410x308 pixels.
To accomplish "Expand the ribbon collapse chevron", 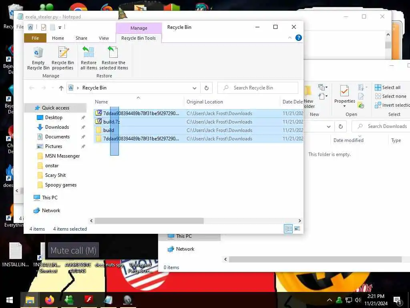I will point(290,38).
